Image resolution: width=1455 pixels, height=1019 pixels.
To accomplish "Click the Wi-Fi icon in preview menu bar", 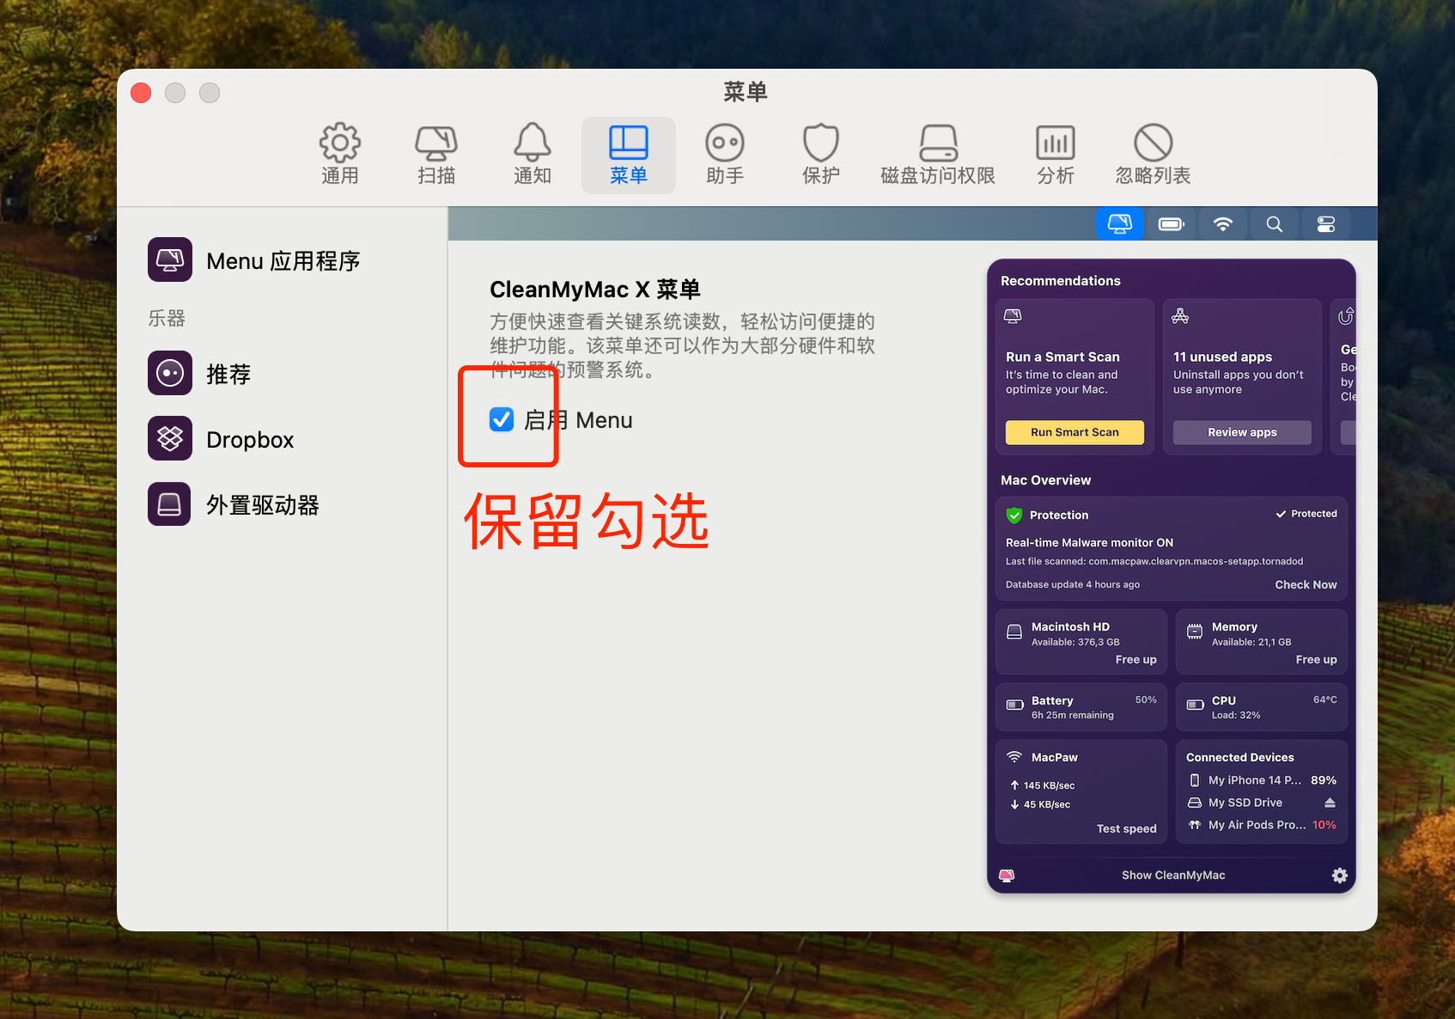I will click(x=1223, y=224).
